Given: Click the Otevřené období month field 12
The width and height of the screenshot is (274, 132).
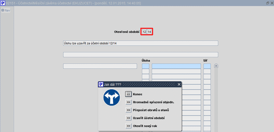Looking at the screenshot, I should coord(144,32).
